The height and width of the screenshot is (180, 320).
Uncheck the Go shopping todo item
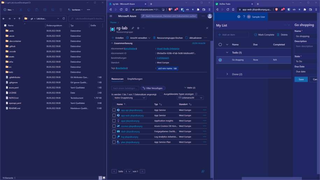click(x=220, y=60)
